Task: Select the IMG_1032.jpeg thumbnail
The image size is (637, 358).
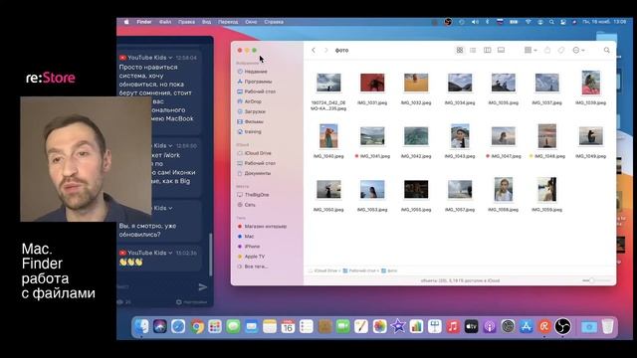Action: point(416,83)
